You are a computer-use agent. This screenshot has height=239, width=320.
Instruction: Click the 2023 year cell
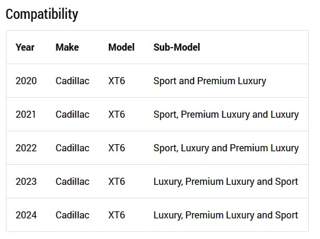pos(26,181)
